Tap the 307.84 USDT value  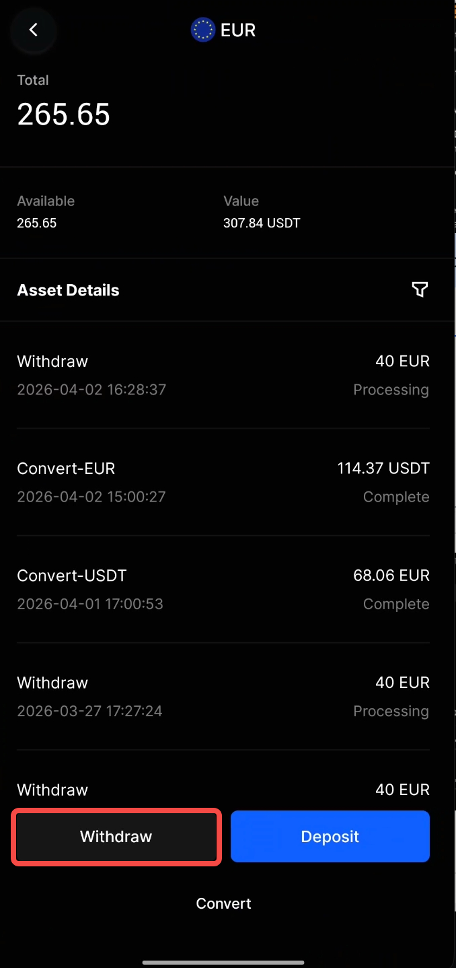262,223
